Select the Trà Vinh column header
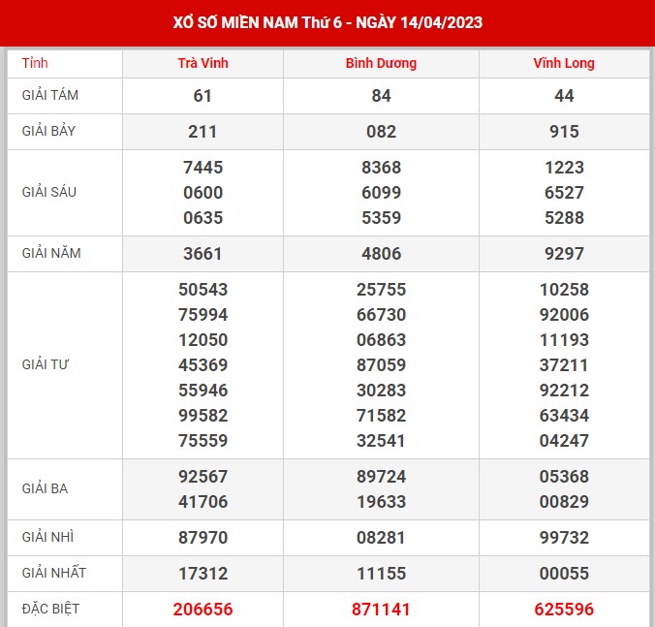 203,63
